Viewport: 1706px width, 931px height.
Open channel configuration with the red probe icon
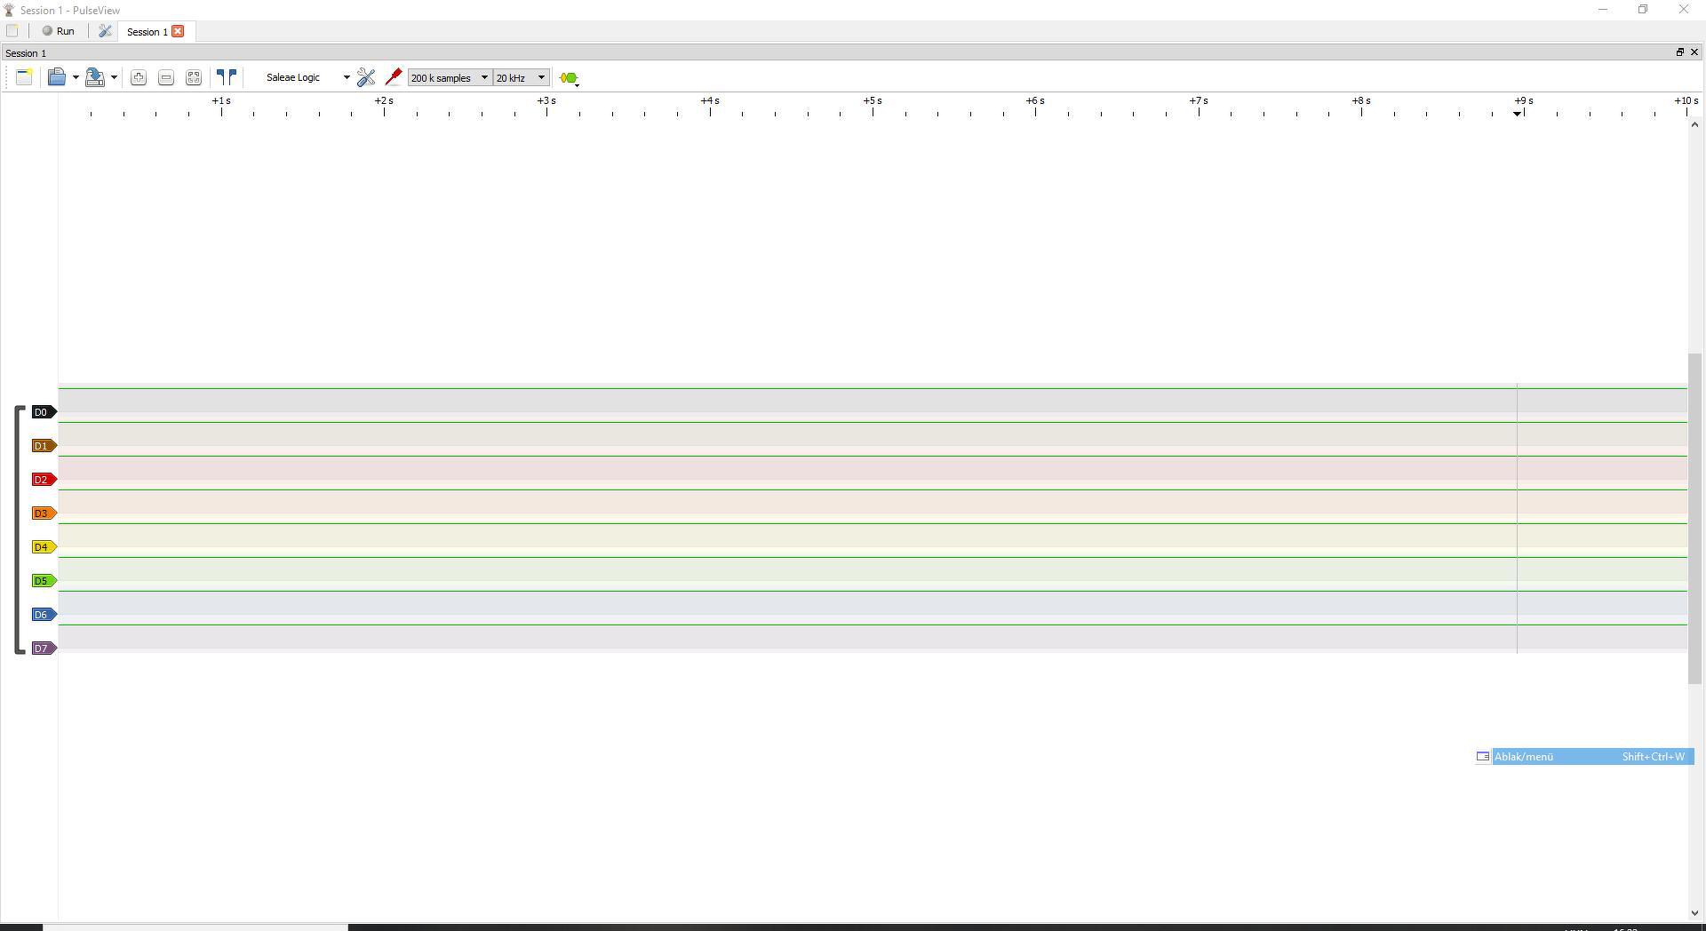click(x=394, y=77)
